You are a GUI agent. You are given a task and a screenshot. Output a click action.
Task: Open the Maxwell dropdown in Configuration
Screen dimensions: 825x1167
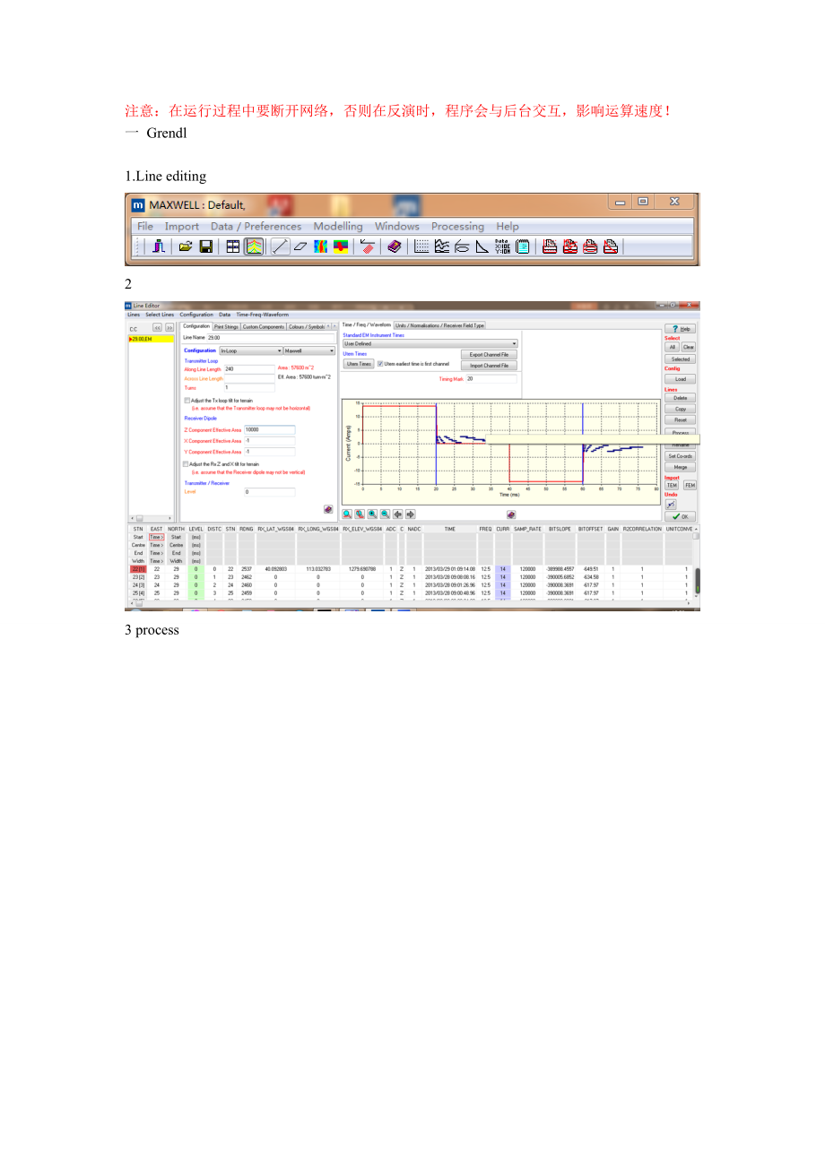click(x=309, y=350)
